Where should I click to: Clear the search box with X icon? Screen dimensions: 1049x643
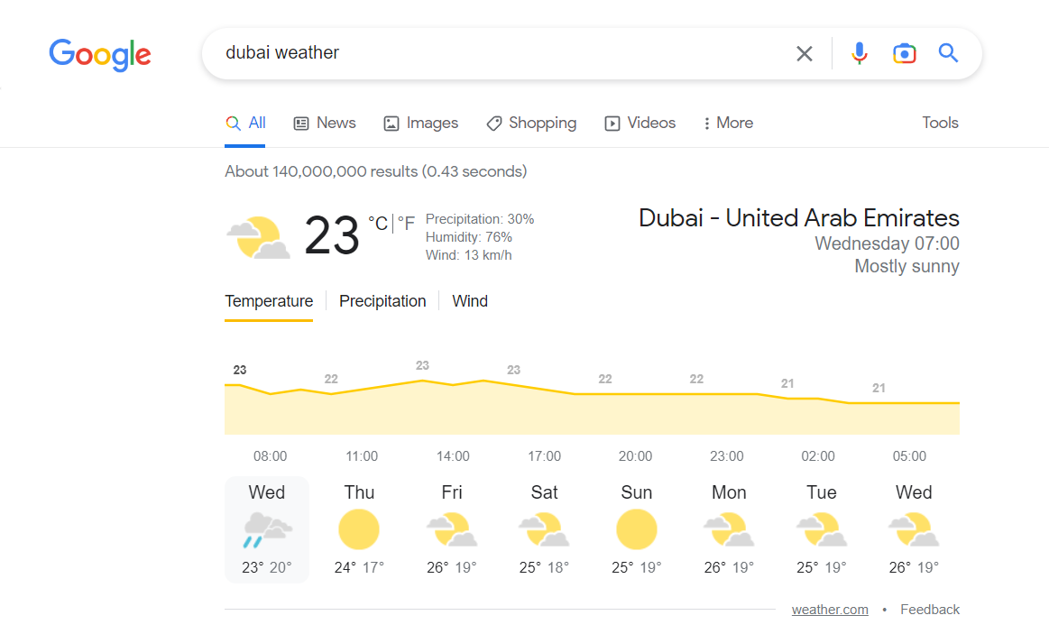[805, 53]
